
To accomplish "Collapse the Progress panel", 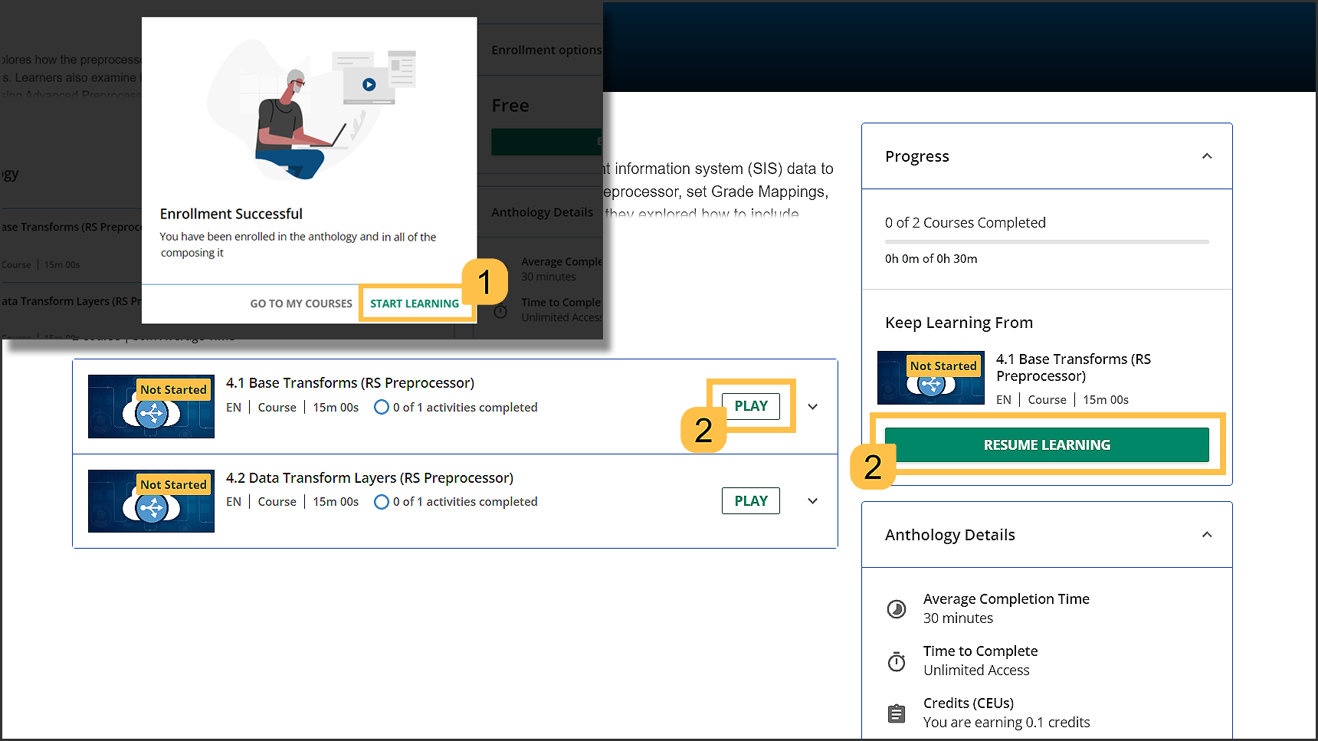I will 1207,156.
